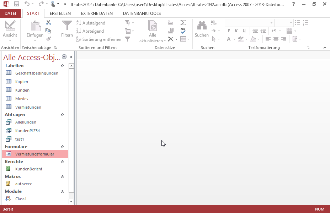
Task: Collapse the Tabellen group
Action: pyautogui.click(x=62, y=66)
